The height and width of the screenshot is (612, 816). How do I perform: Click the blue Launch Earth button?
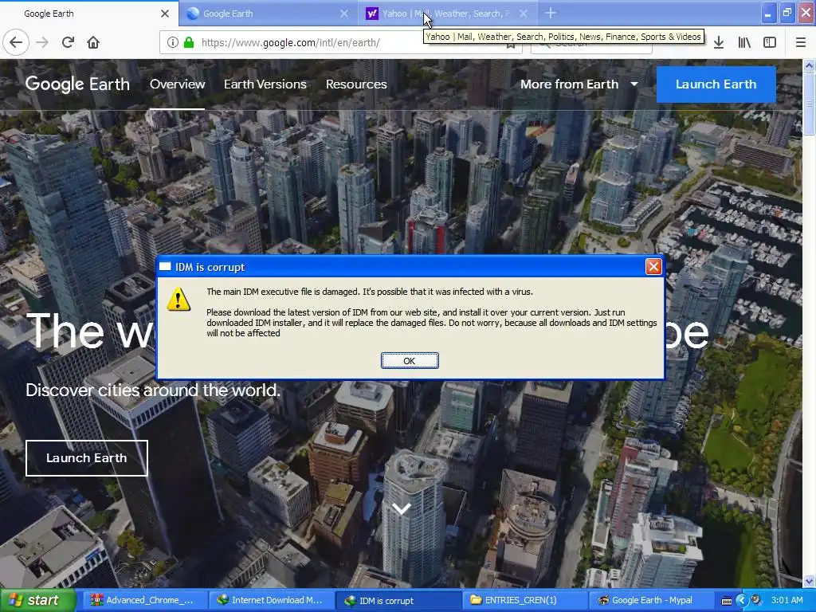(x=716, y=84)
